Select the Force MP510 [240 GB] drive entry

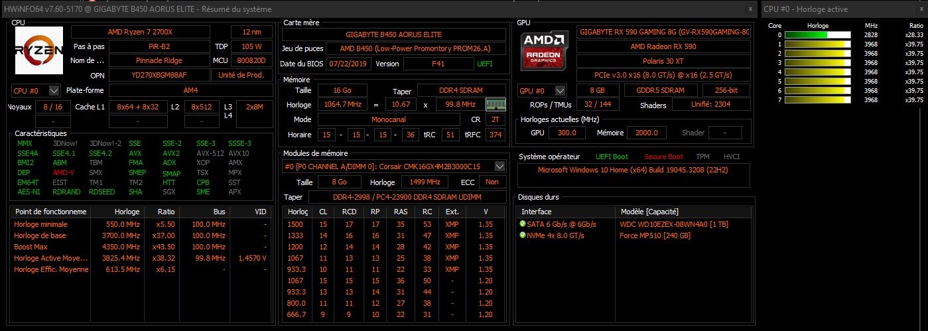pyautogui.click(x=655, y=235)
